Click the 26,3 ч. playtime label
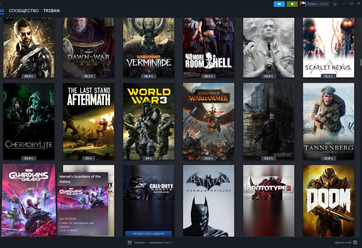The height and width of the screenshot is (248, 362). click(x=209, y=76)
